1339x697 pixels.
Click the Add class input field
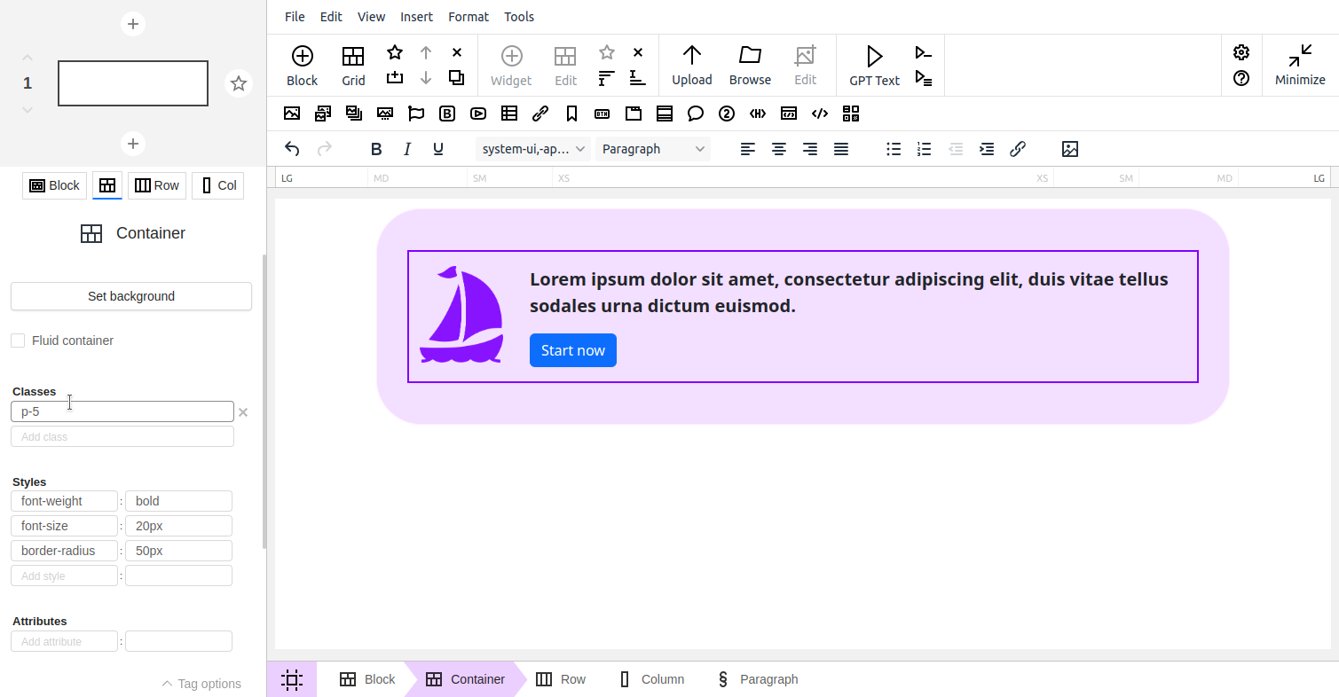pyautogui.click(x=122, y=436)
